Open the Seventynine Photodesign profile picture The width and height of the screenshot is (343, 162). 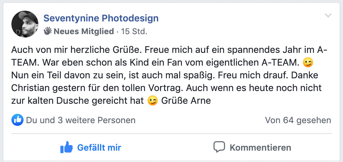tap(25, 24)
